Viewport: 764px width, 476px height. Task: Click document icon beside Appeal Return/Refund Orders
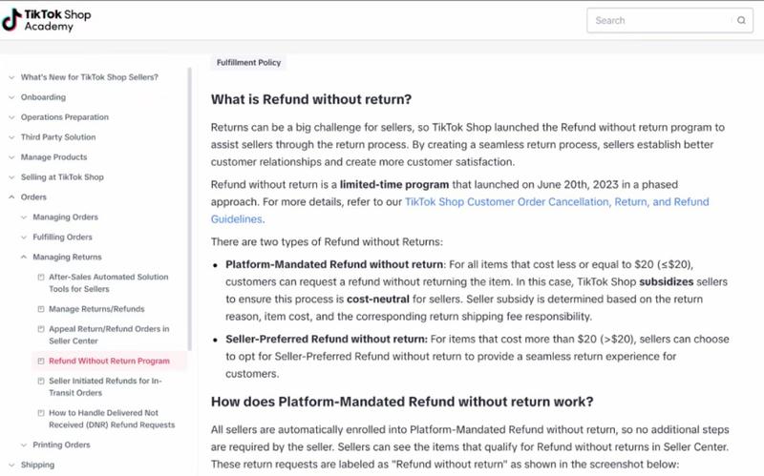click(41, 329)
